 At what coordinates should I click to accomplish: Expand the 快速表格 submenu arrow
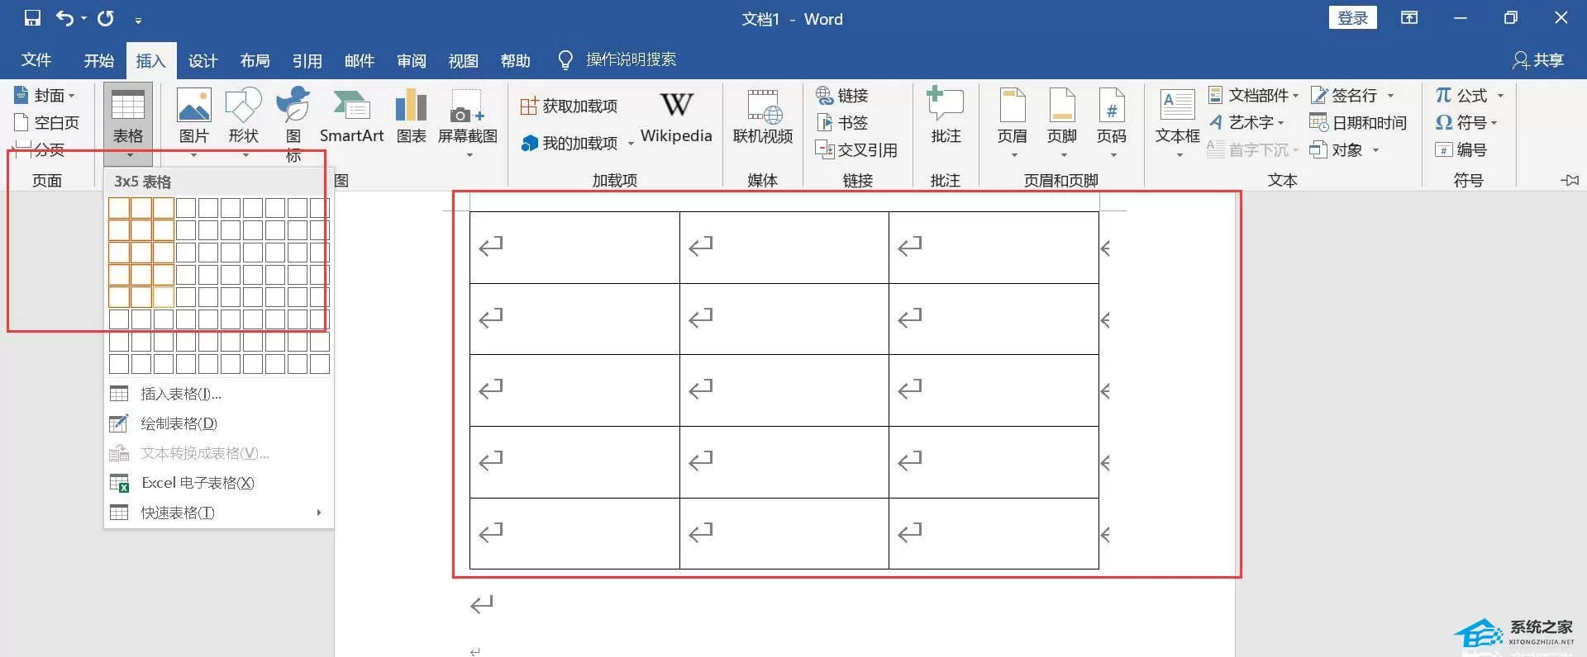(319, 513)
